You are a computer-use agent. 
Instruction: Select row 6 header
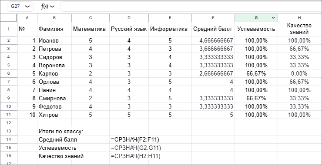pos(8,73)
